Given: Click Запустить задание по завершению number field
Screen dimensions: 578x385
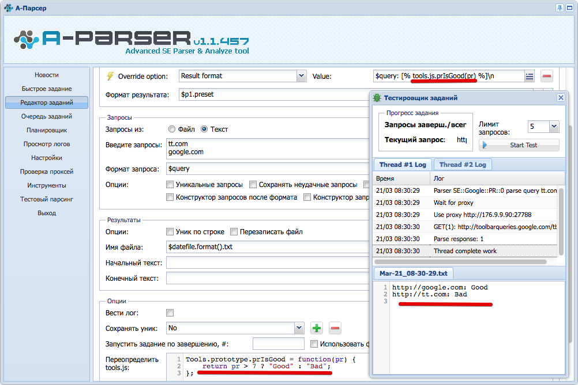Looking at the screenshot, I should pyautogui.click(x=278, y=344).
